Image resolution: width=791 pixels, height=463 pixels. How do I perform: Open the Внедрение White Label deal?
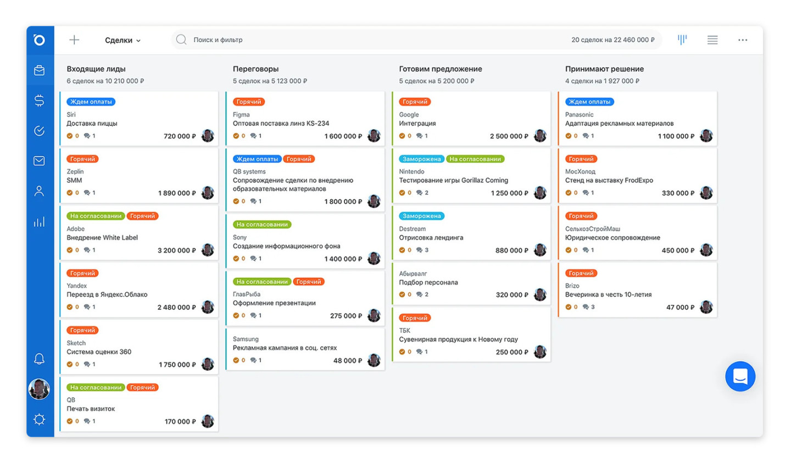point(102,238)
